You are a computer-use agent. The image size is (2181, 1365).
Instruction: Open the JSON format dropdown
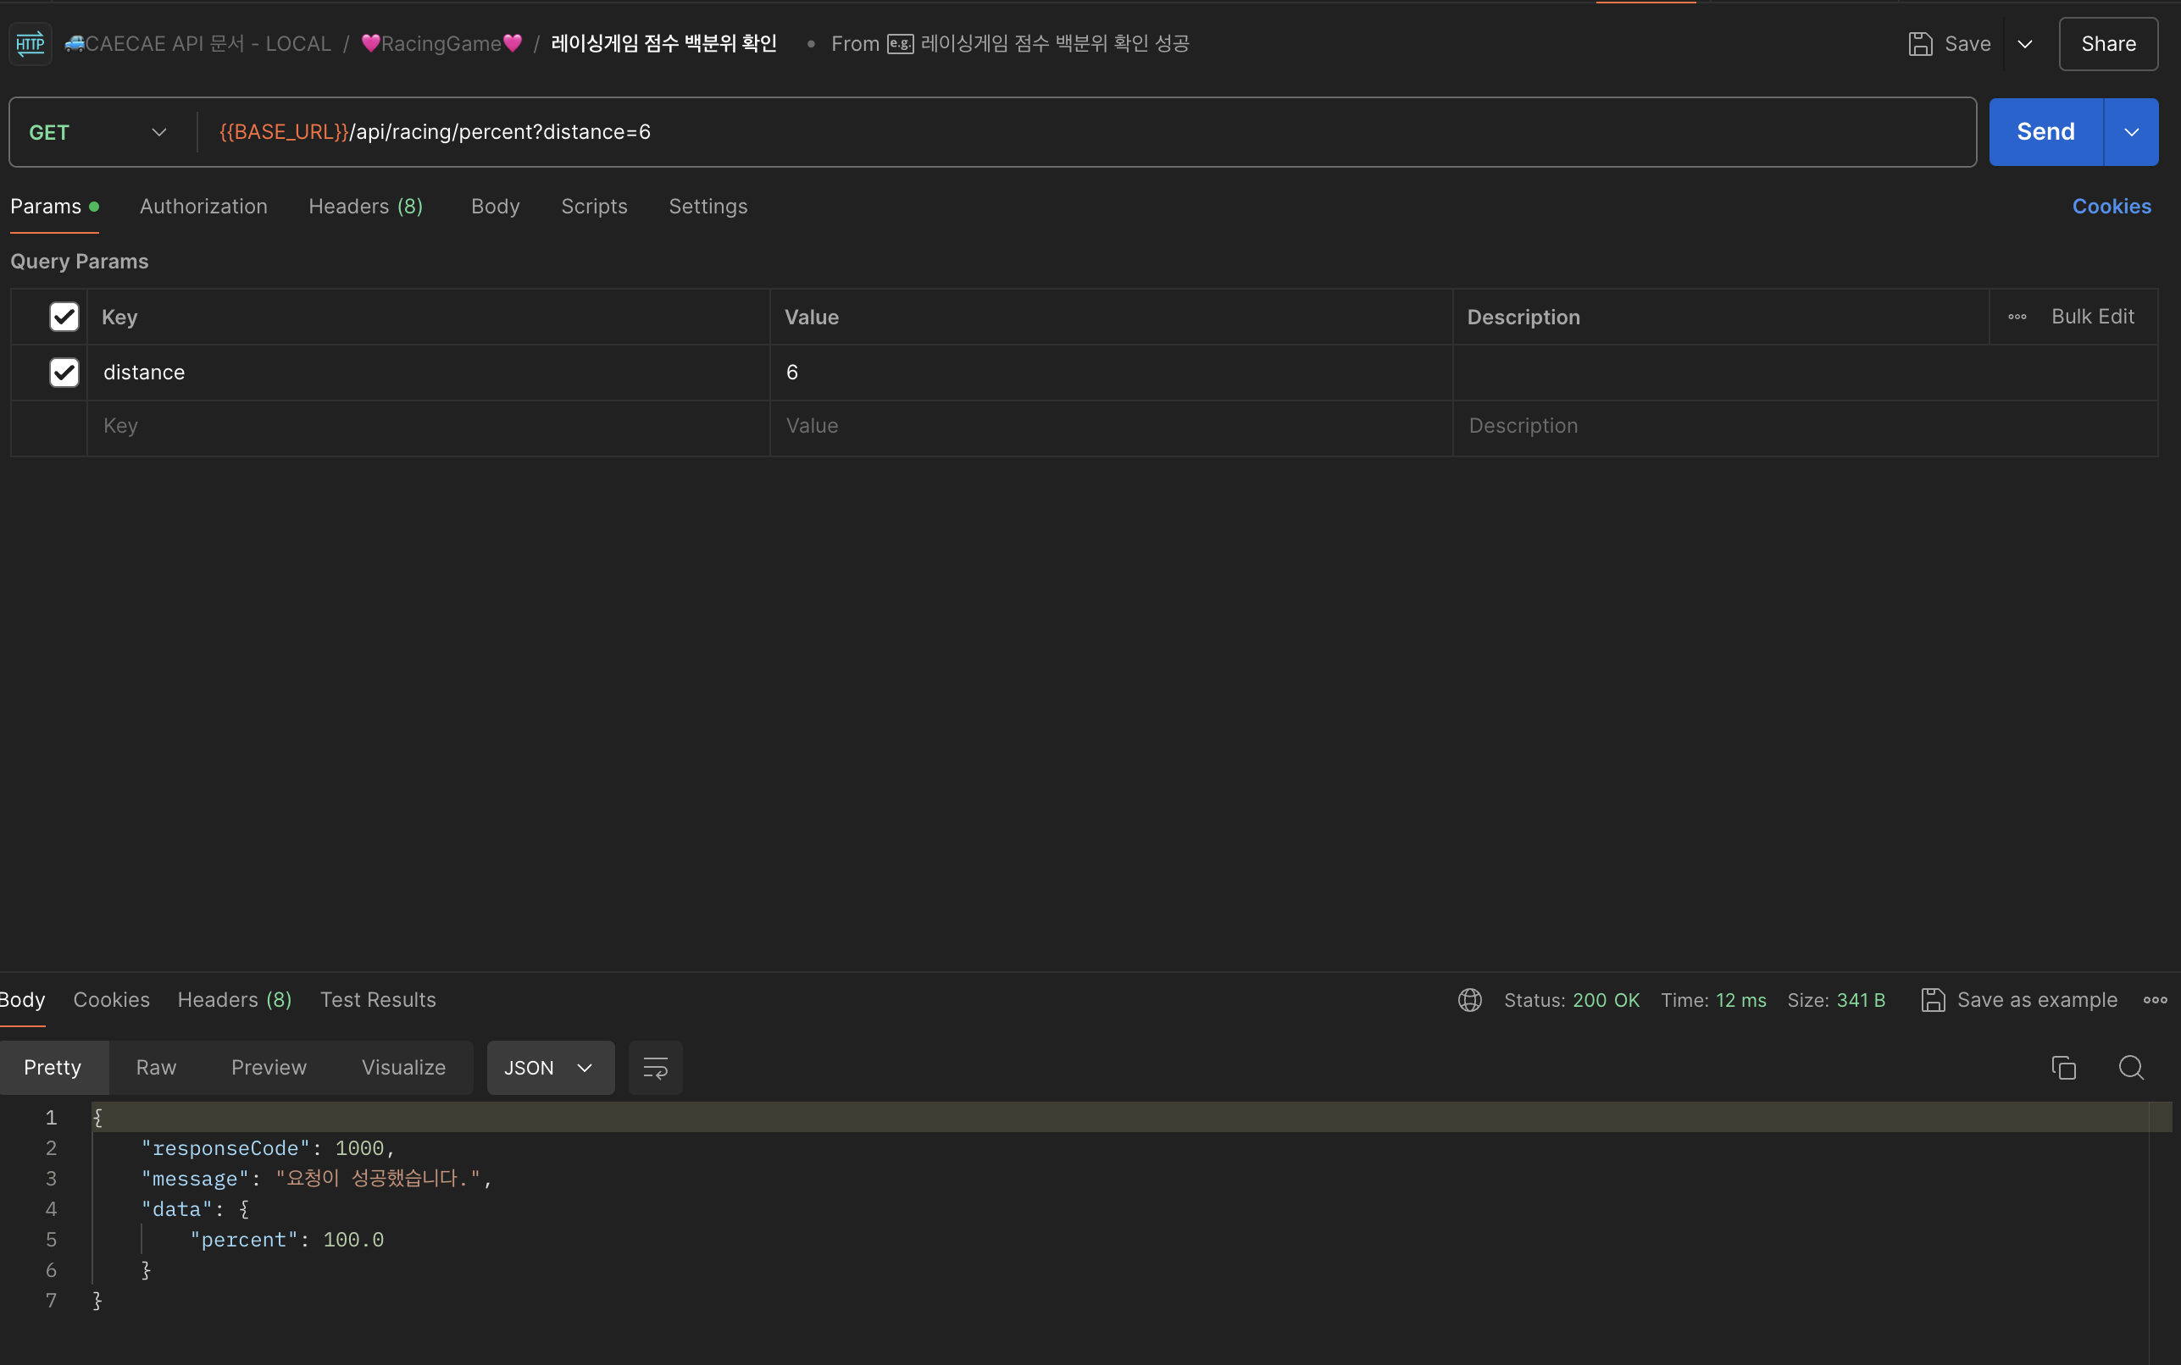click(550, 1067)
